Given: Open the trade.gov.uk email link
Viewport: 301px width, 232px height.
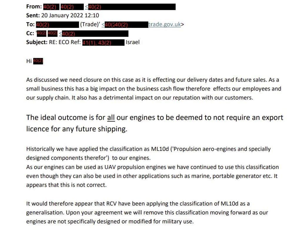Looking at the screenshot, I should click(x=164, y=24).
